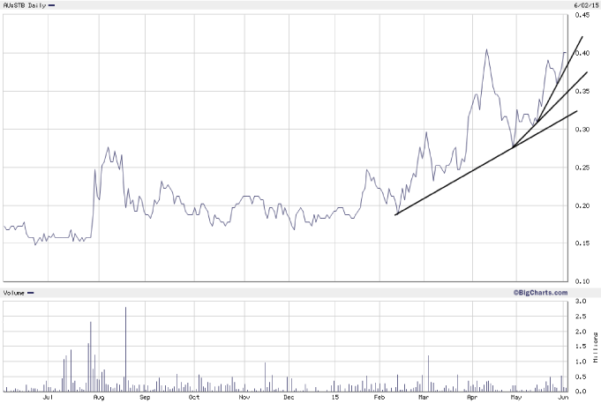Click the late July price spike peak
Viewport: 601px width, 403px height.
(x=108, y=148)
